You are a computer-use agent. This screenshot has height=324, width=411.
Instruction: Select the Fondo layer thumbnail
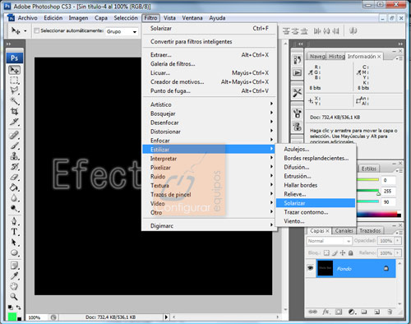click(325, 268)
